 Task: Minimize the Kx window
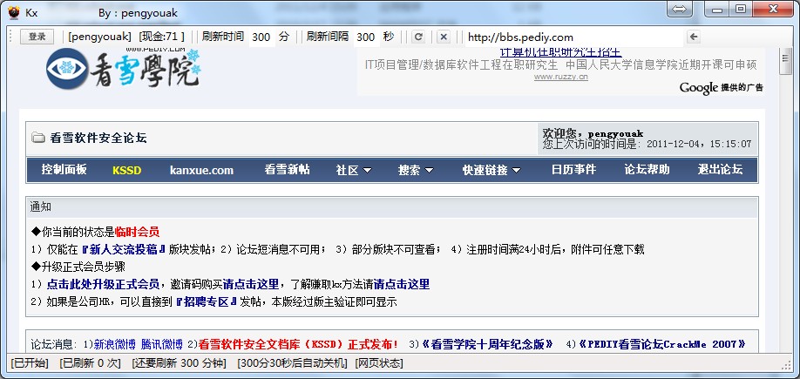(x=717, y=9)
